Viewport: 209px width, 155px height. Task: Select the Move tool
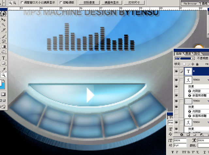(x=3, y=20)
